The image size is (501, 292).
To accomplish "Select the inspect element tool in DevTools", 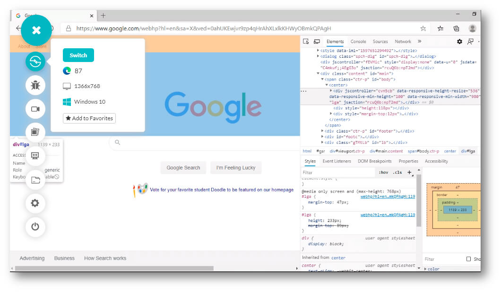I will 305,41.
